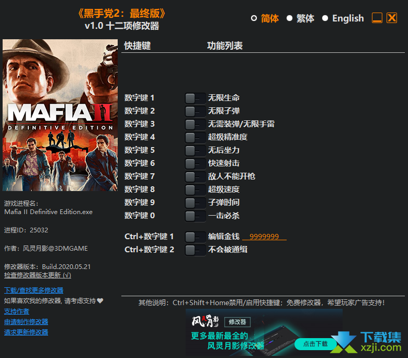Toggle the 快速射击 option
408x358 pixels.
195,164
